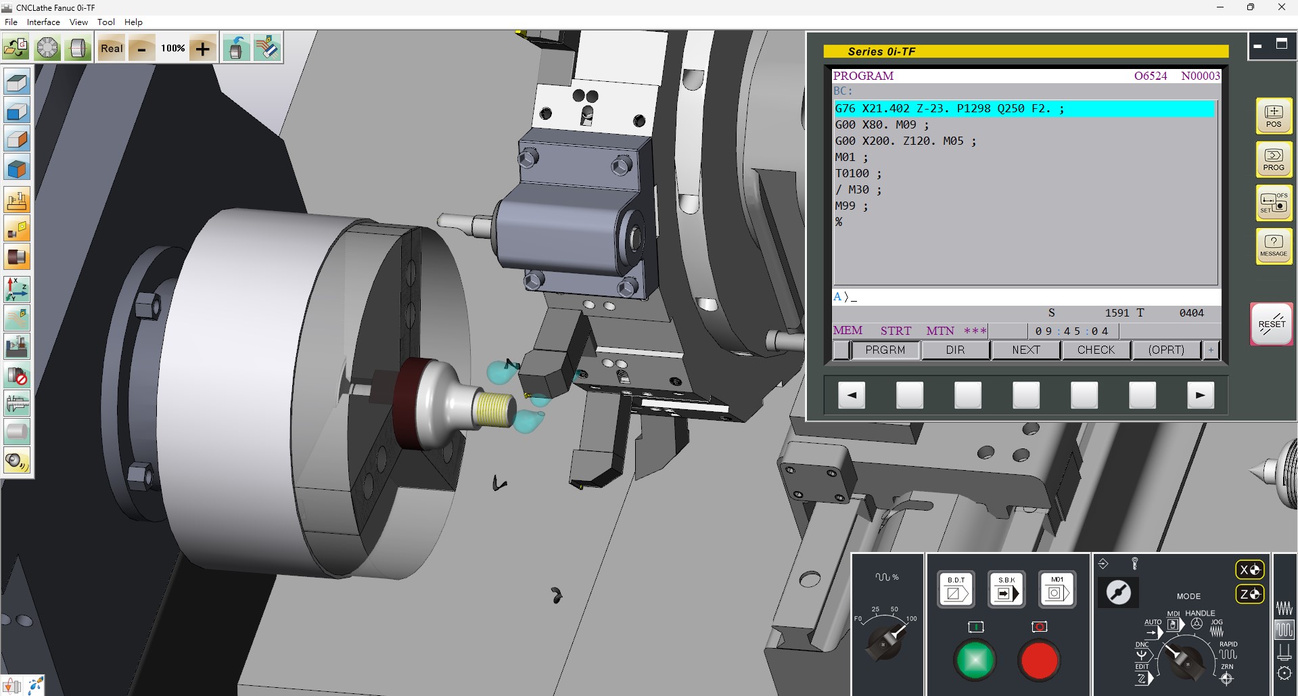Toggle the machine sound speaker icon

(17, 461)
